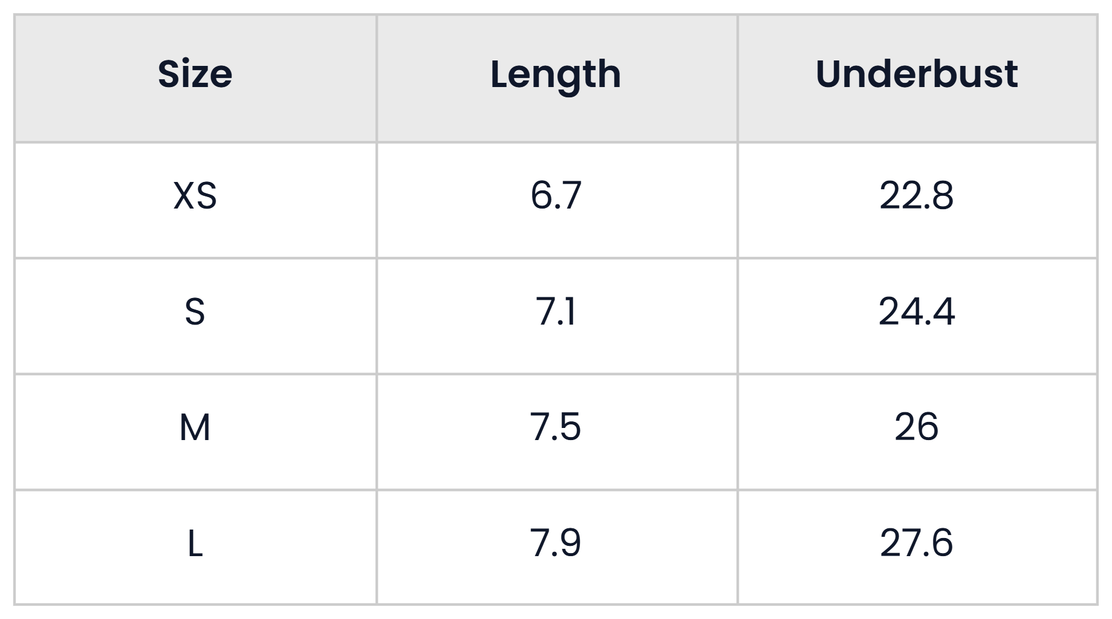Click the 7.1 length value
Viewport: 1112px width, 619px height.
pyautogui.click(x=556, y=312)
